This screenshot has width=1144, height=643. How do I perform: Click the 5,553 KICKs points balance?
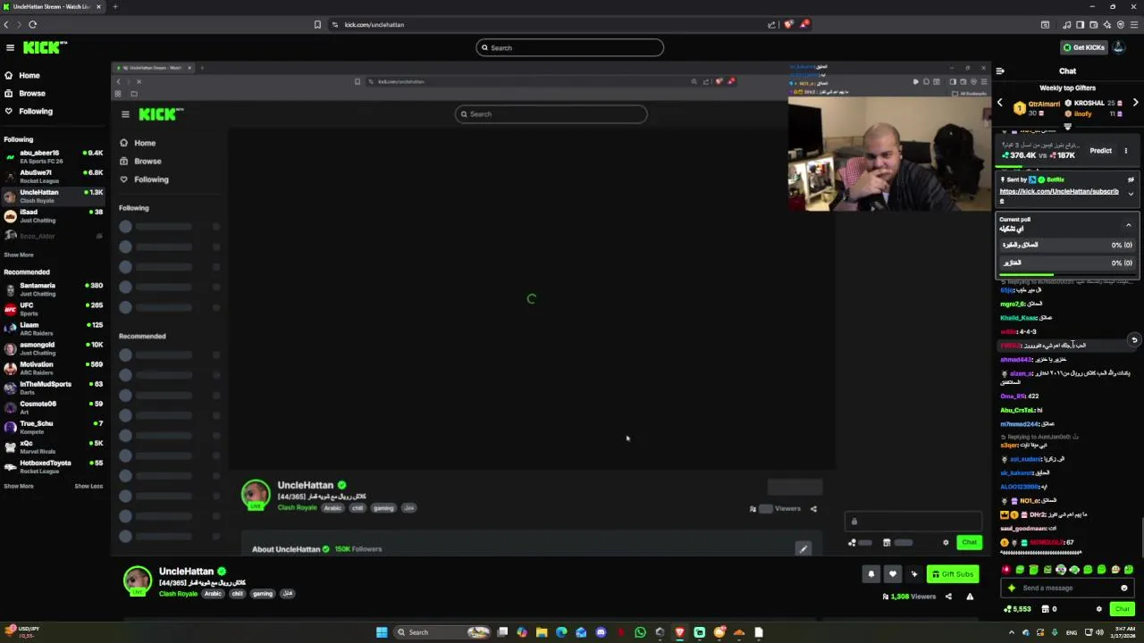(1017, 609)
